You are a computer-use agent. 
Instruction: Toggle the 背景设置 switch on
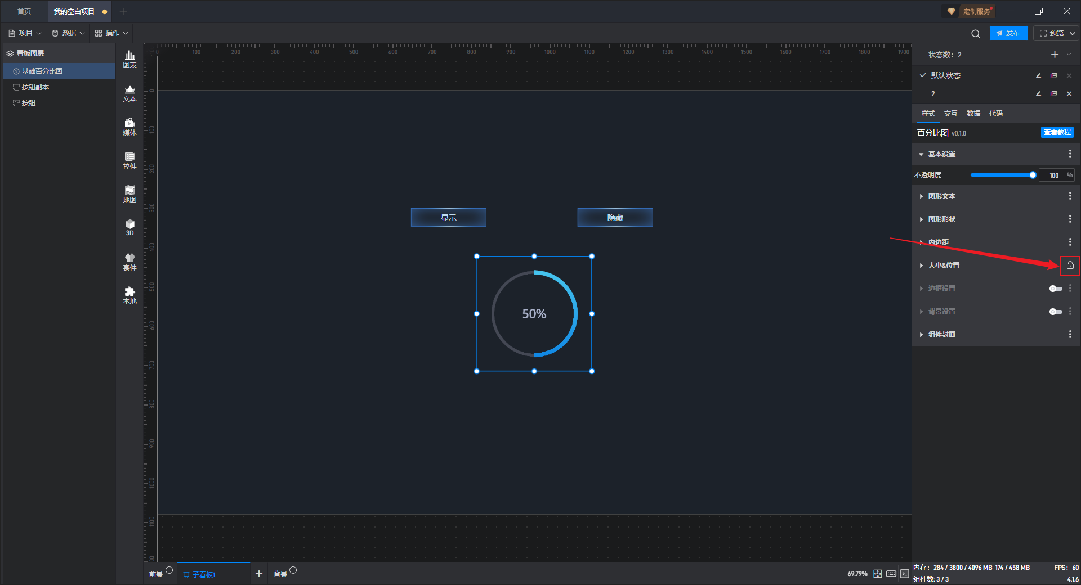(x=1056, y=312)
